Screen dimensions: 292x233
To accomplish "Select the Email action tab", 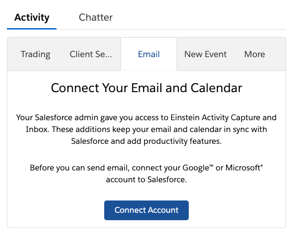I will pyautogui.click(x=149, y=54).
